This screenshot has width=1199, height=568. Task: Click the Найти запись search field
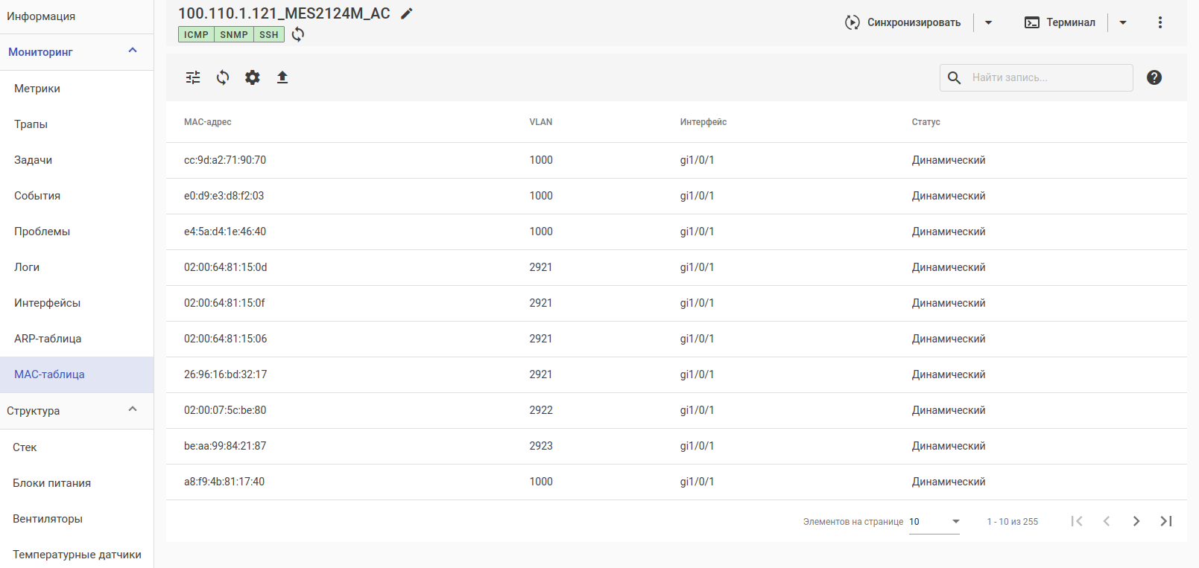click(x=1047, y=77)
